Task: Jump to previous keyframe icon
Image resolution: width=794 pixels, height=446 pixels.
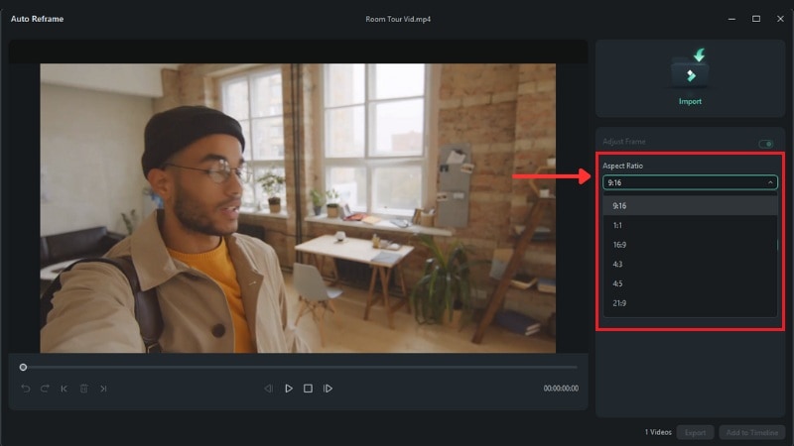Action: click(64, 389)
